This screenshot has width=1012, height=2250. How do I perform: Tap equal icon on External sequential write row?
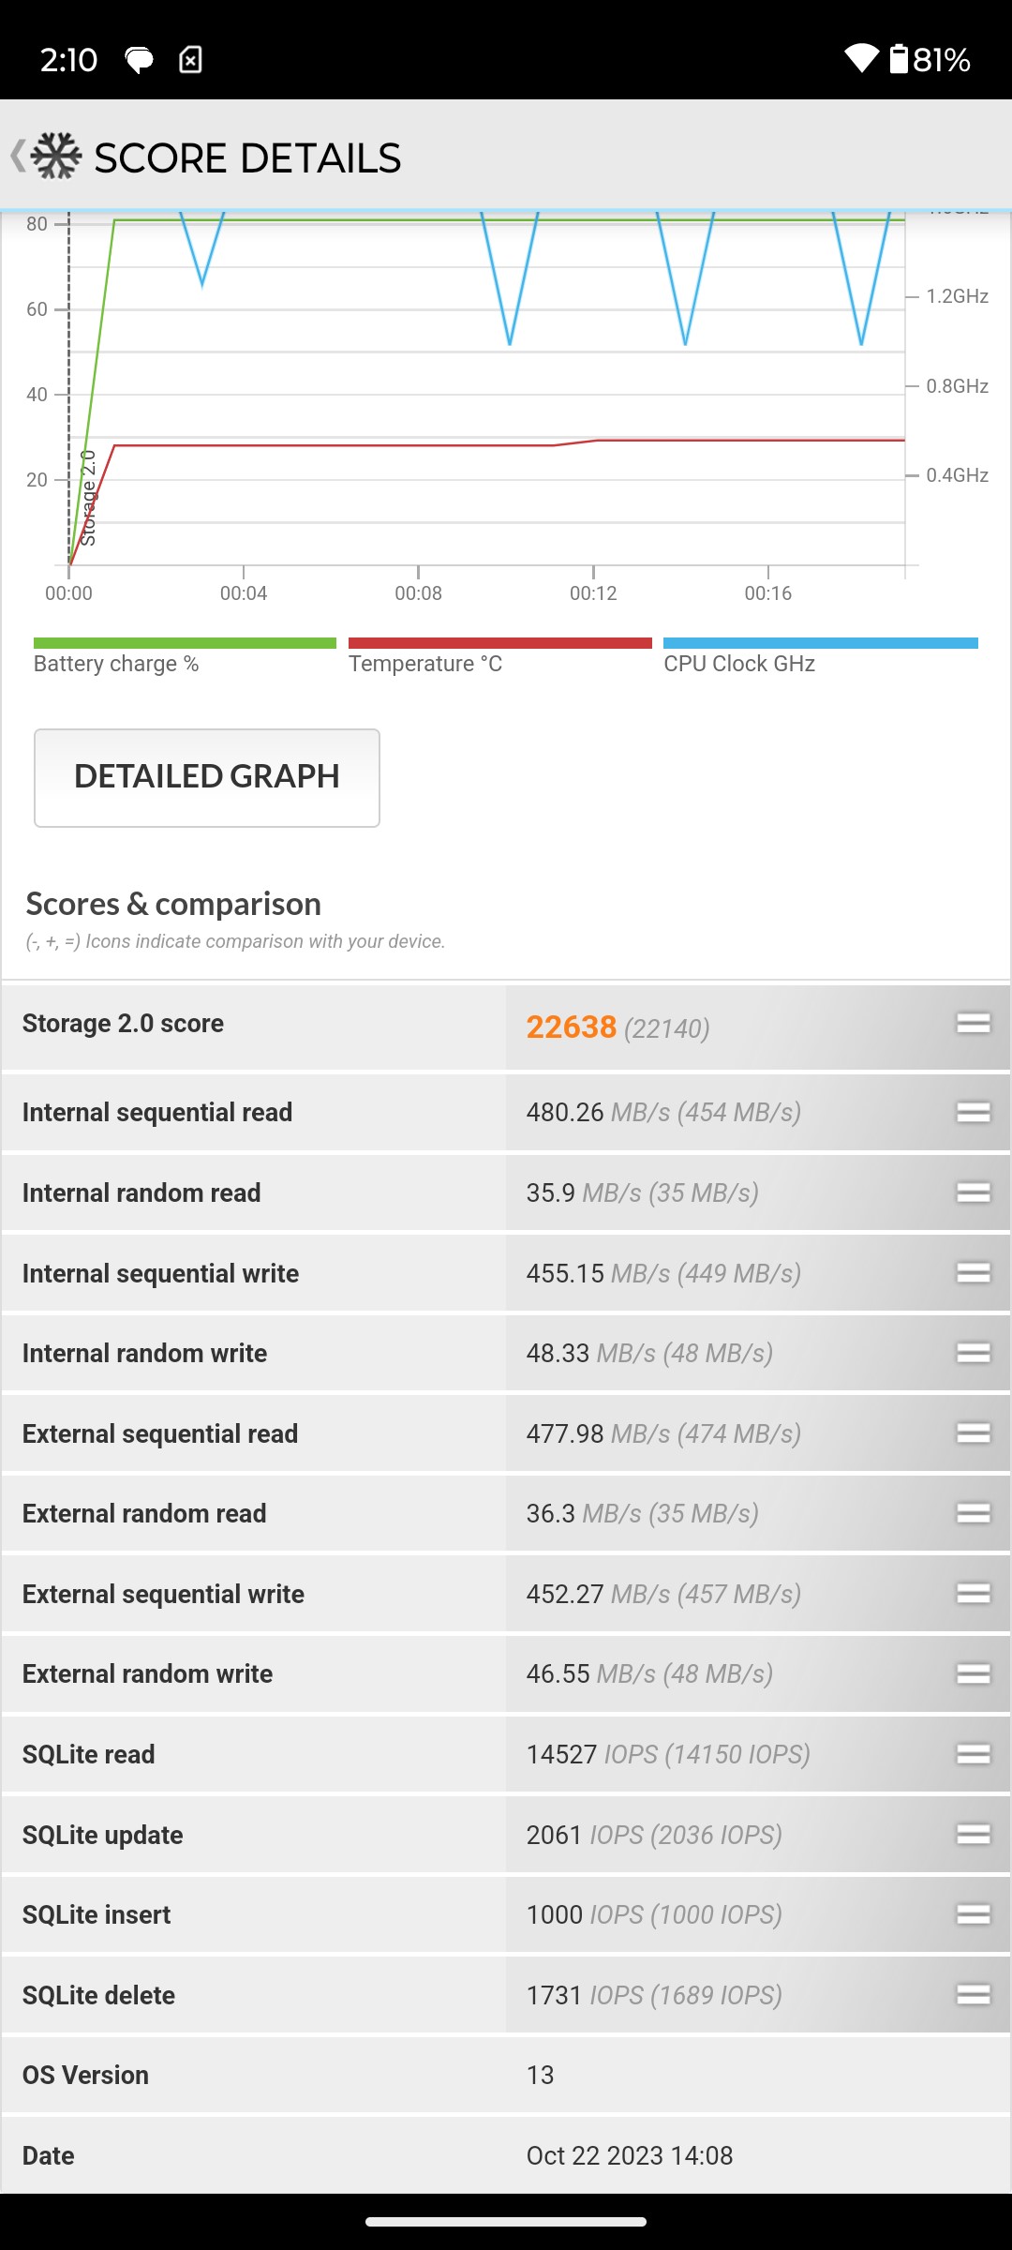974,1593
